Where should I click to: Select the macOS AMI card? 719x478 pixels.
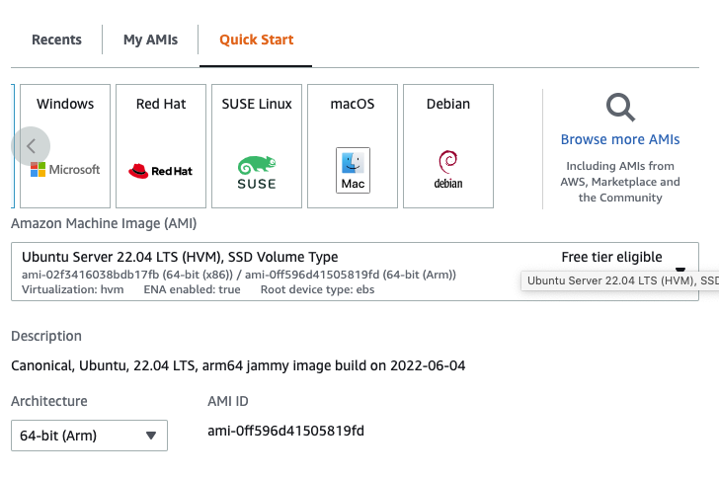(353, 146)
